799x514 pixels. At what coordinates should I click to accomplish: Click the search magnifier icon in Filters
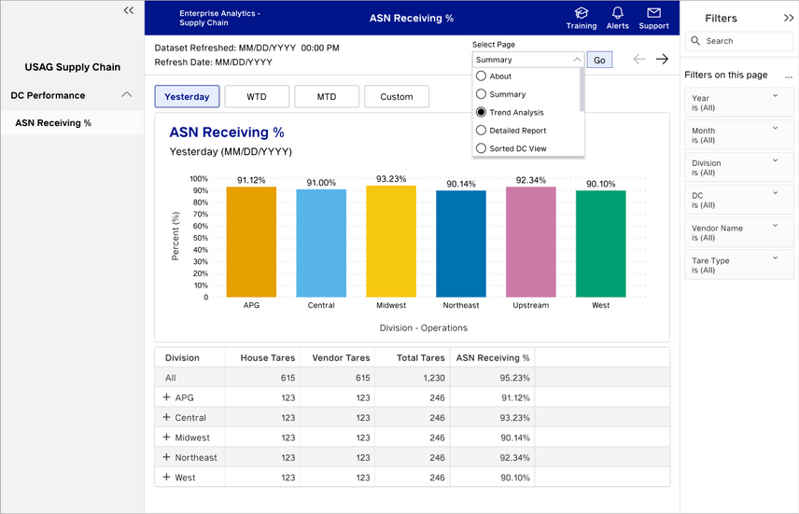click(695, 40)
